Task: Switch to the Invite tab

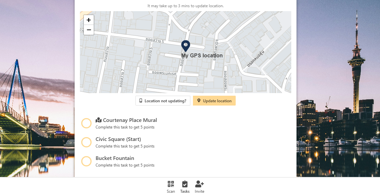Action: point(199,186)
